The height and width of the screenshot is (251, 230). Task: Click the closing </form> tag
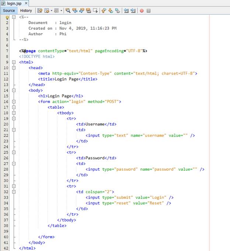click(x=46, y=237)
